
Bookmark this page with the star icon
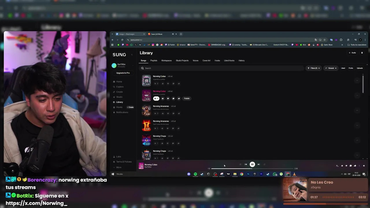tap(325, 40)
